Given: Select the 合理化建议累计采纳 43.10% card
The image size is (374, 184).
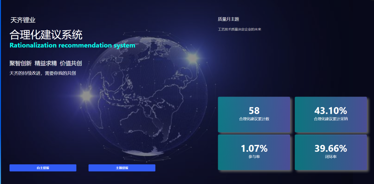Looking at the screenshot, I should [x=331, y=114].
